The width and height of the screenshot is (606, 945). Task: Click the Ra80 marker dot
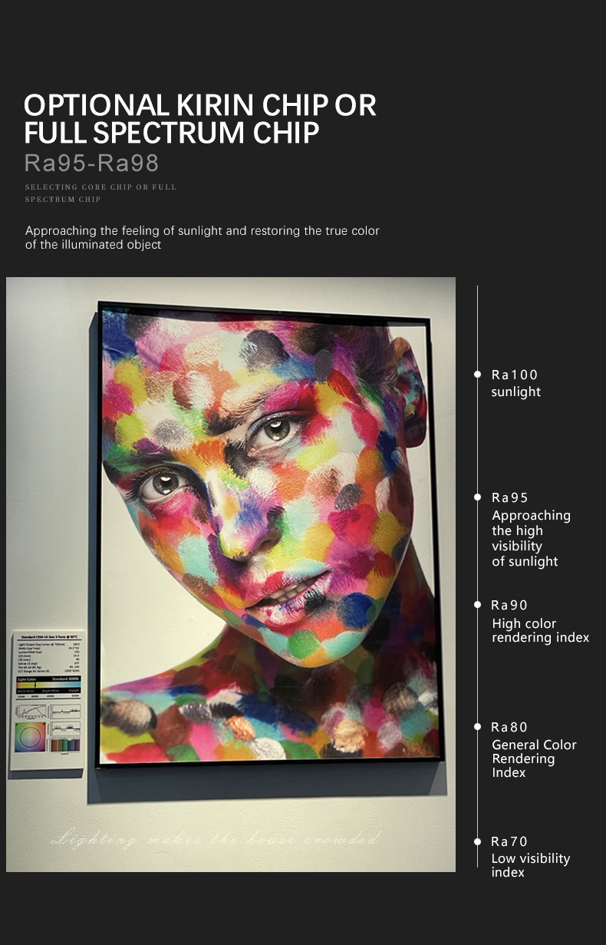pos(477,727)
